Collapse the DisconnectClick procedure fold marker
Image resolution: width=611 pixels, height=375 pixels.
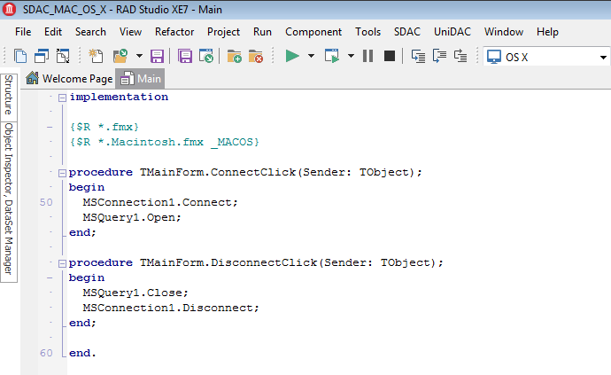[62, 263]
